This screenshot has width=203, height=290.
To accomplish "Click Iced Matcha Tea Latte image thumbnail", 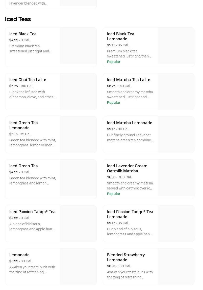I will 176,91.
